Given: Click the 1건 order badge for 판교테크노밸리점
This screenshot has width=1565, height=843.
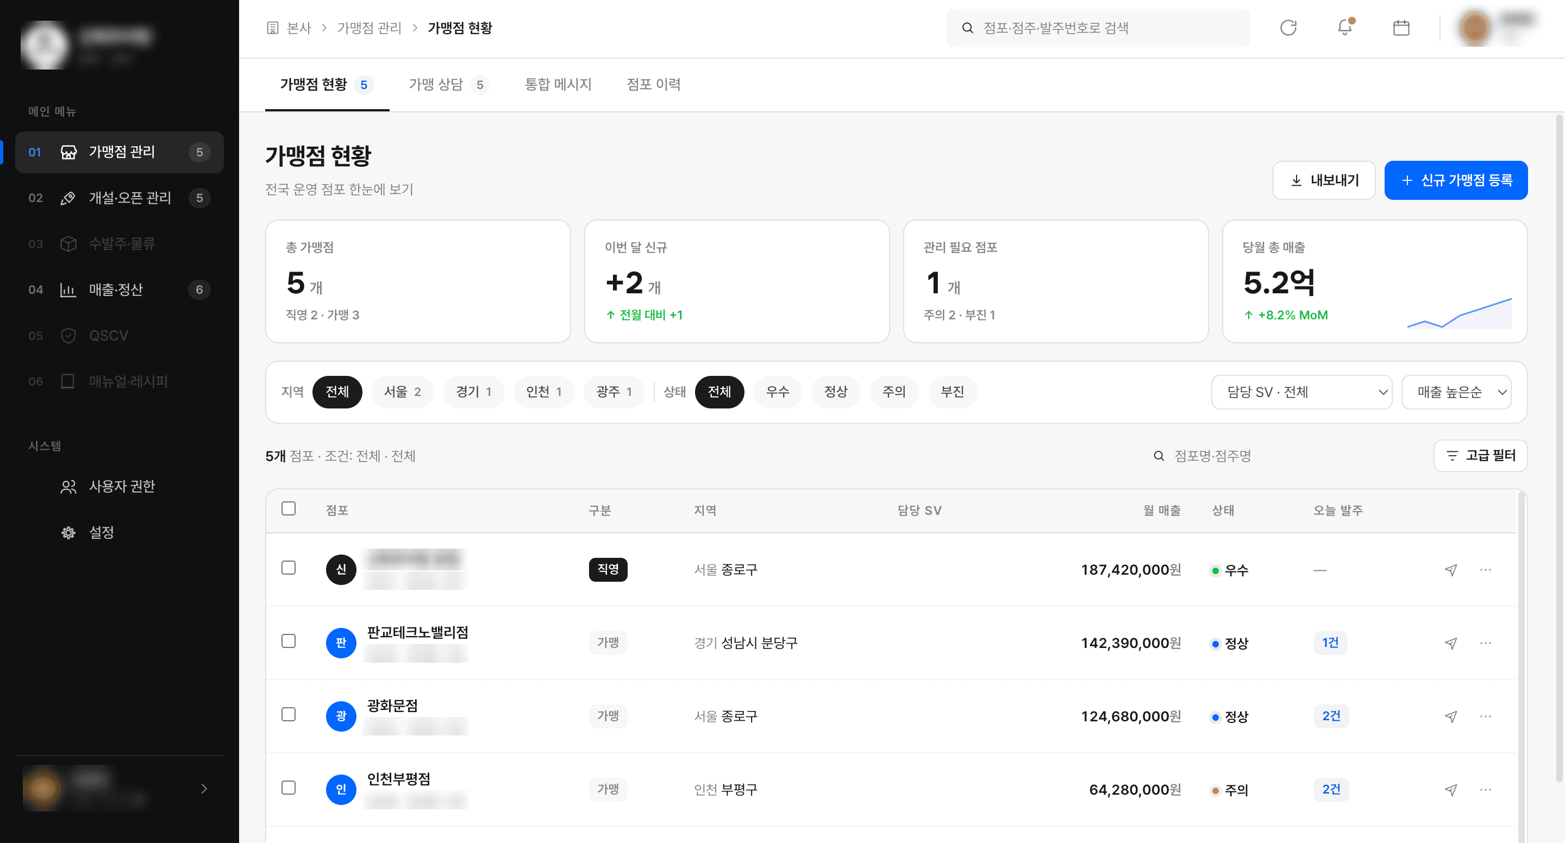Looking at the screenshot, I should [1330, 643].
